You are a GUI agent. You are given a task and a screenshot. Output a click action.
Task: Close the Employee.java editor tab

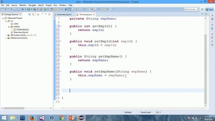[94, 14]
